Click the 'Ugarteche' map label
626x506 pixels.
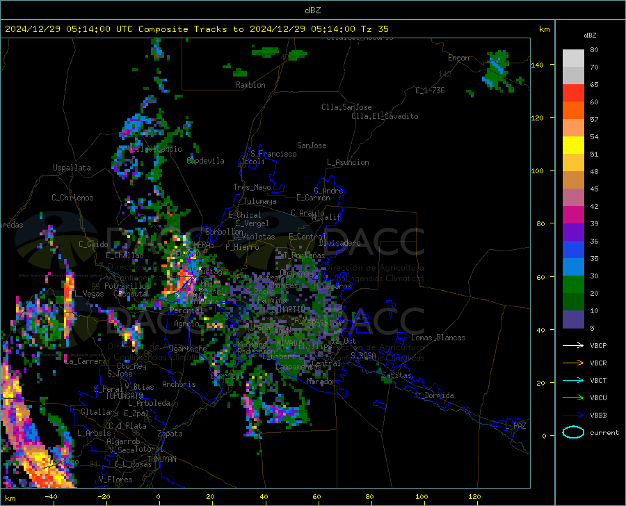pos(188,348)
